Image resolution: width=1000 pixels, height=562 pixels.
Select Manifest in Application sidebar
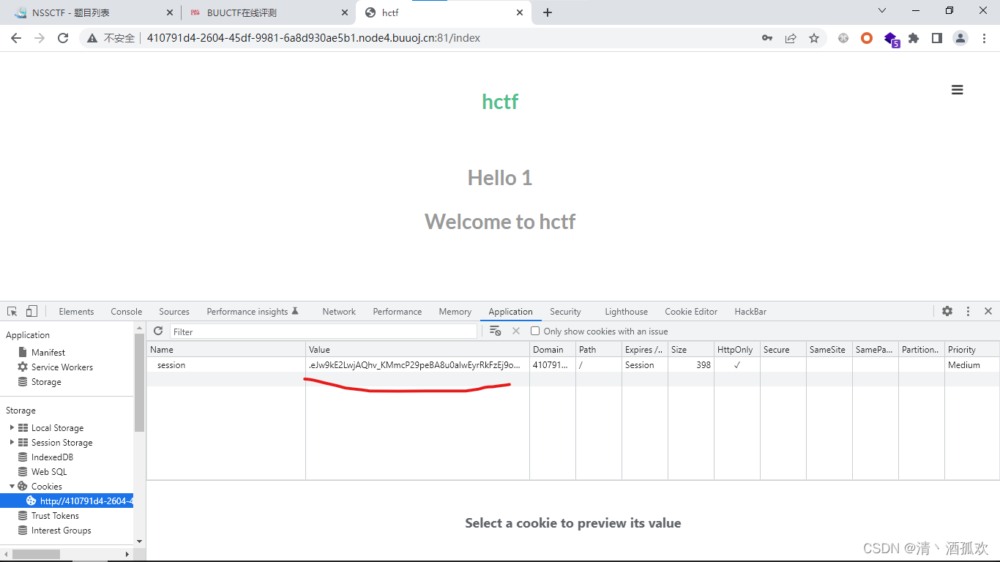coord(48,352)
